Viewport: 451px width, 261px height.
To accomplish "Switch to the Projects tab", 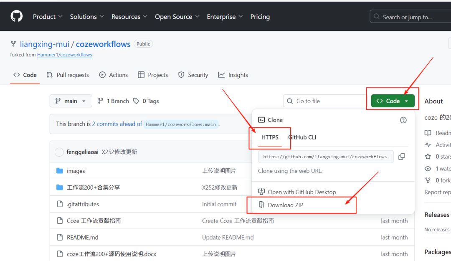I will tap(153, 75).
